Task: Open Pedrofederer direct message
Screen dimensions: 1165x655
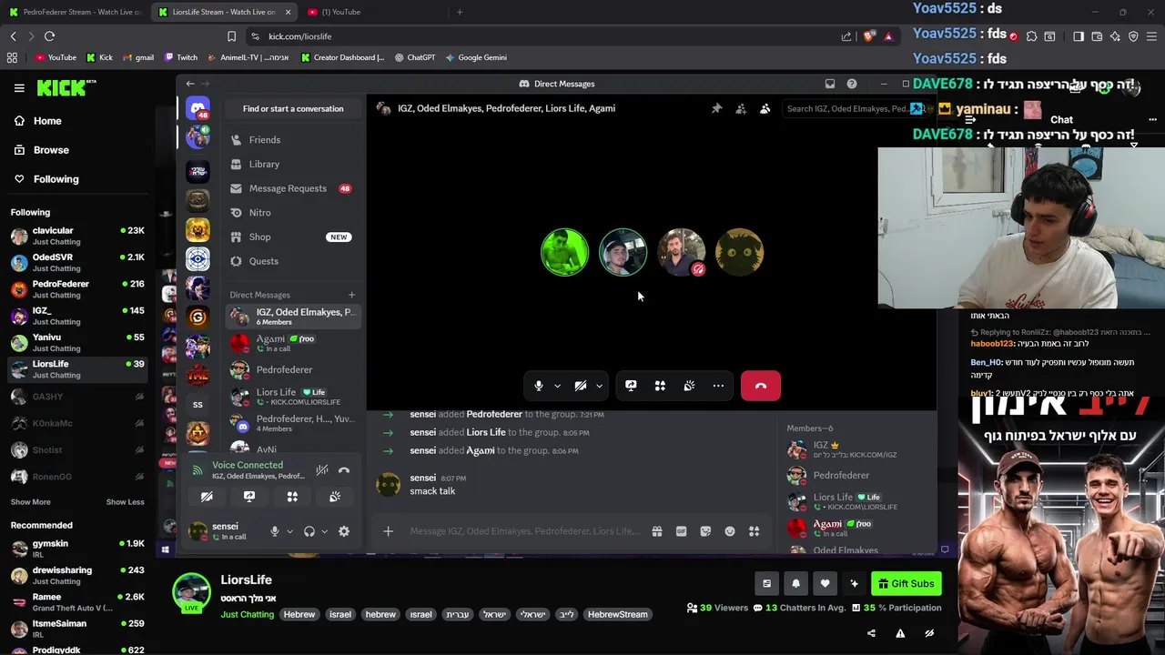Action: (292, 370)
